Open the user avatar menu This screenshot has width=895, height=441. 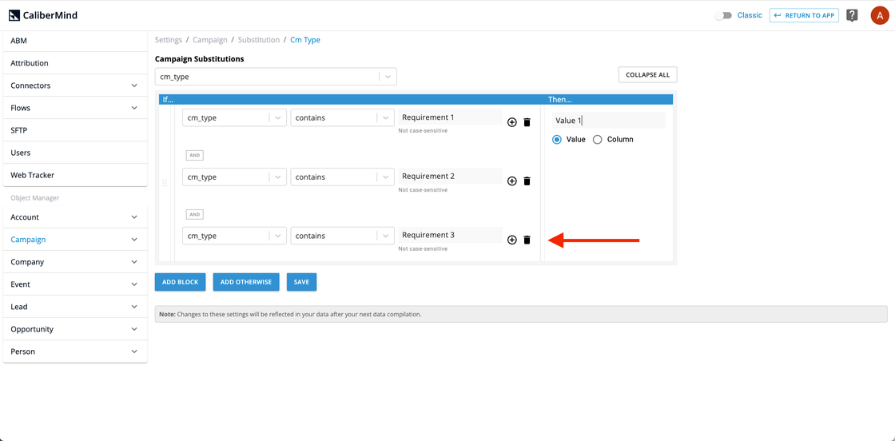coord(879,15)
